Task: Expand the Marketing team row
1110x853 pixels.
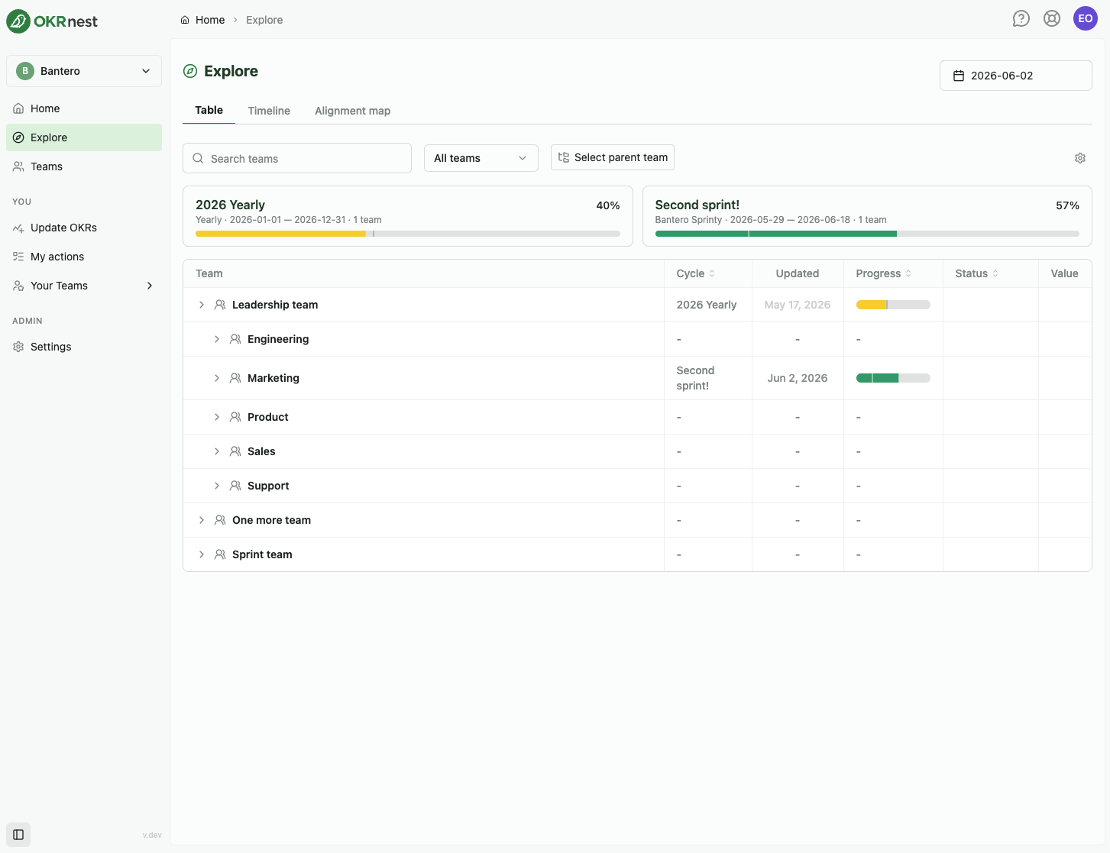Action: (x=217, y=378)
